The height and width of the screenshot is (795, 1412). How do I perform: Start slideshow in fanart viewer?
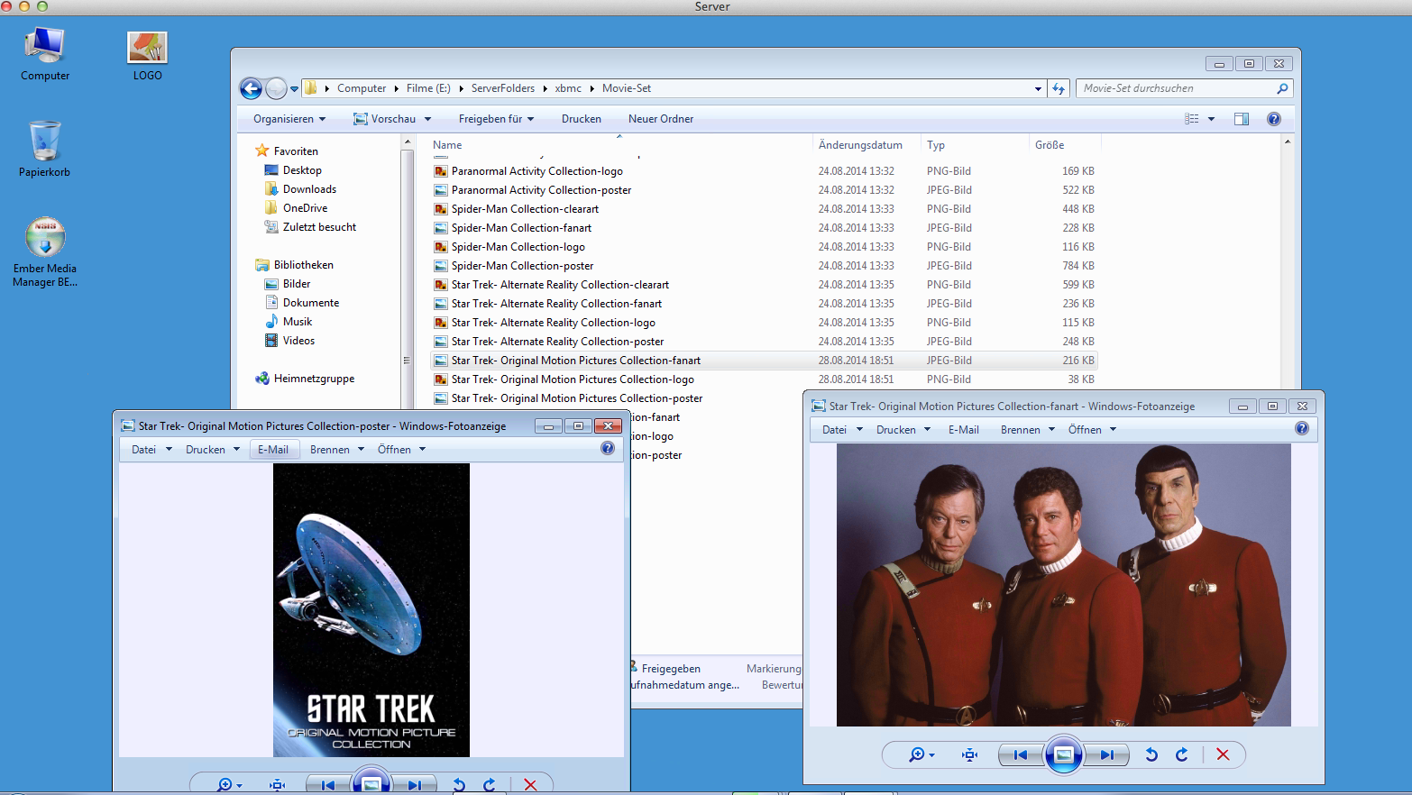1064,754
